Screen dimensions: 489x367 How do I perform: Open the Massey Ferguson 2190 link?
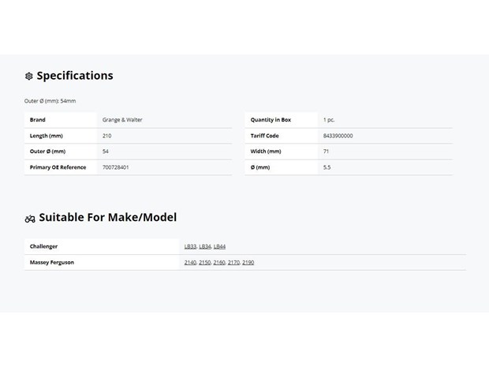[248, 263]
